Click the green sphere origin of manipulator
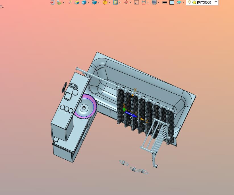 pos(124,109)
